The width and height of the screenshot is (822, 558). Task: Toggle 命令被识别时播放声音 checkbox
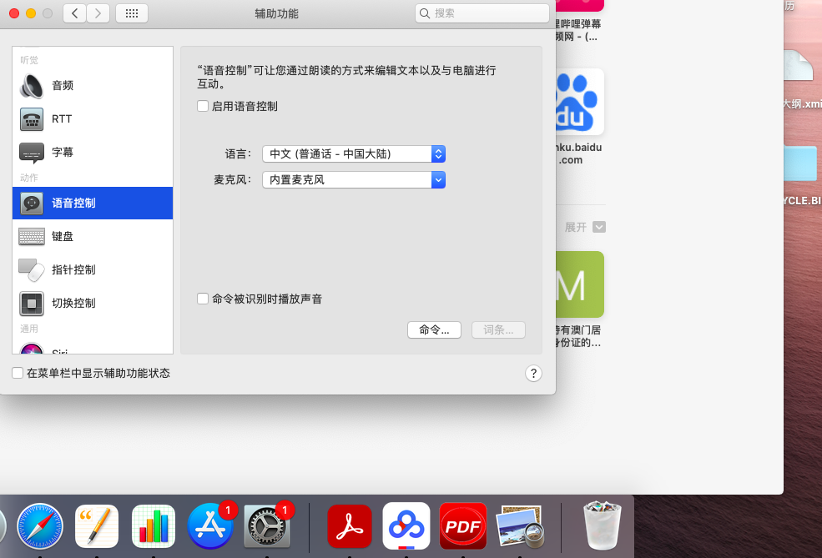click(203, 299)
